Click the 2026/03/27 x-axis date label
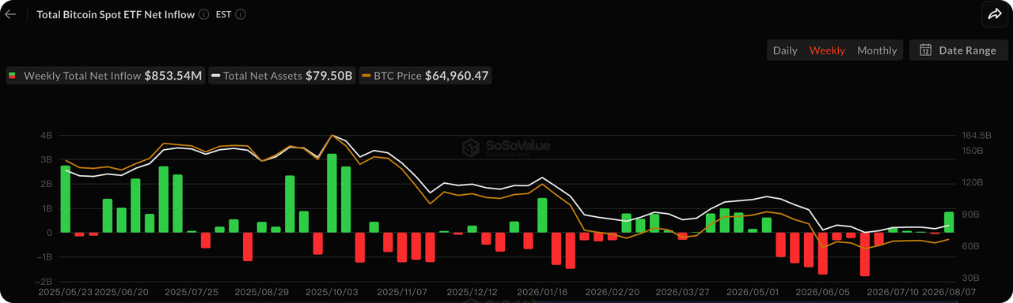This screenshot has height=303, width=1013. (x=682, y=292)
